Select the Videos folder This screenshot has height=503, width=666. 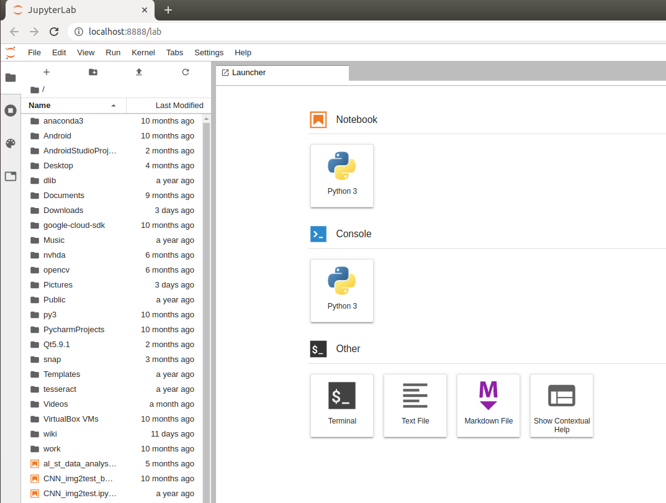[x=112, y=404]
